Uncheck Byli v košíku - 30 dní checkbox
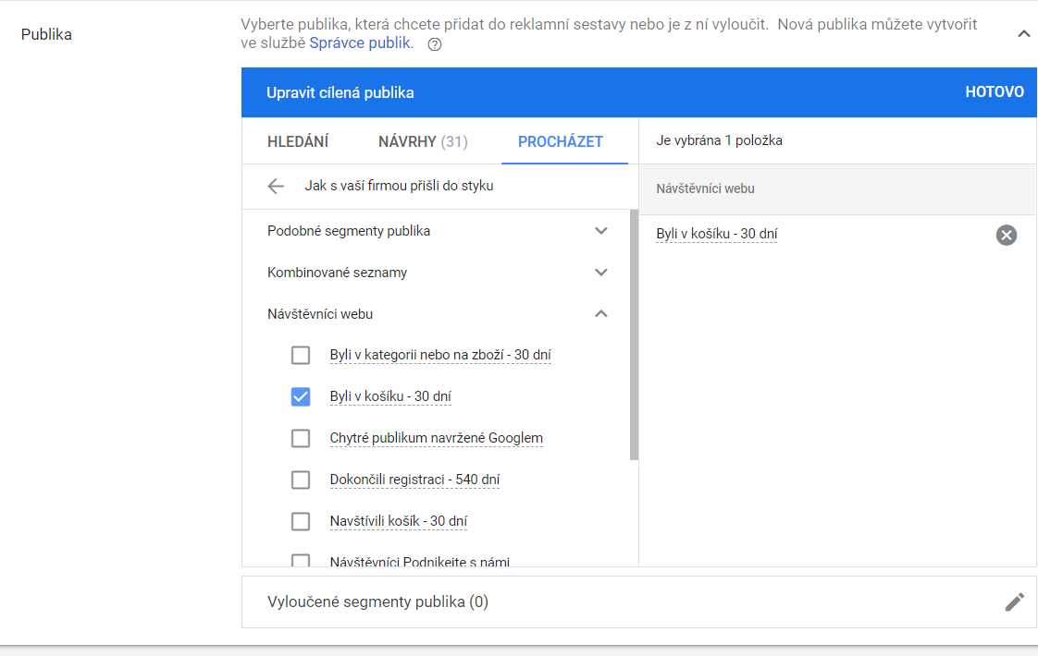The width and height of the screenshot is (1038, 656). pyautogui.click(x=301, y=396)
